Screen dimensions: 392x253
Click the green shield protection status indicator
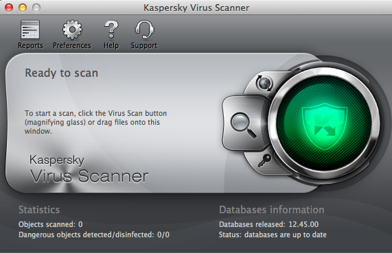click(324, 123)
